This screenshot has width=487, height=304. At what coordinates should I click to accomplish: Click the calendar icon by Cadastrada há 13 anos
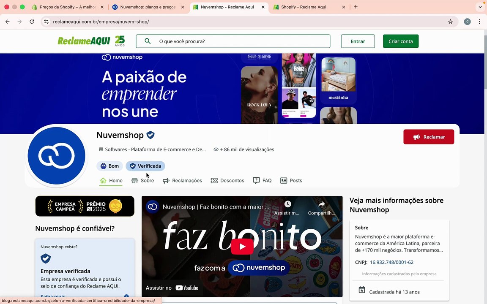362,290
